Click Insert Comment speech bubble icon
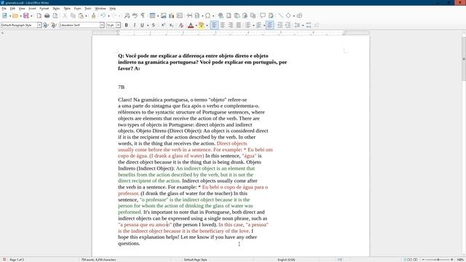Viewport: 466px width, 262px height. tap(263, 16)
